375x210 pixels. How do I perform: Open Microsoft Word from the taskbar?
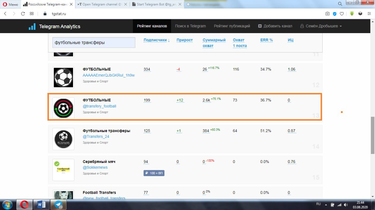(x=41, y=204)
